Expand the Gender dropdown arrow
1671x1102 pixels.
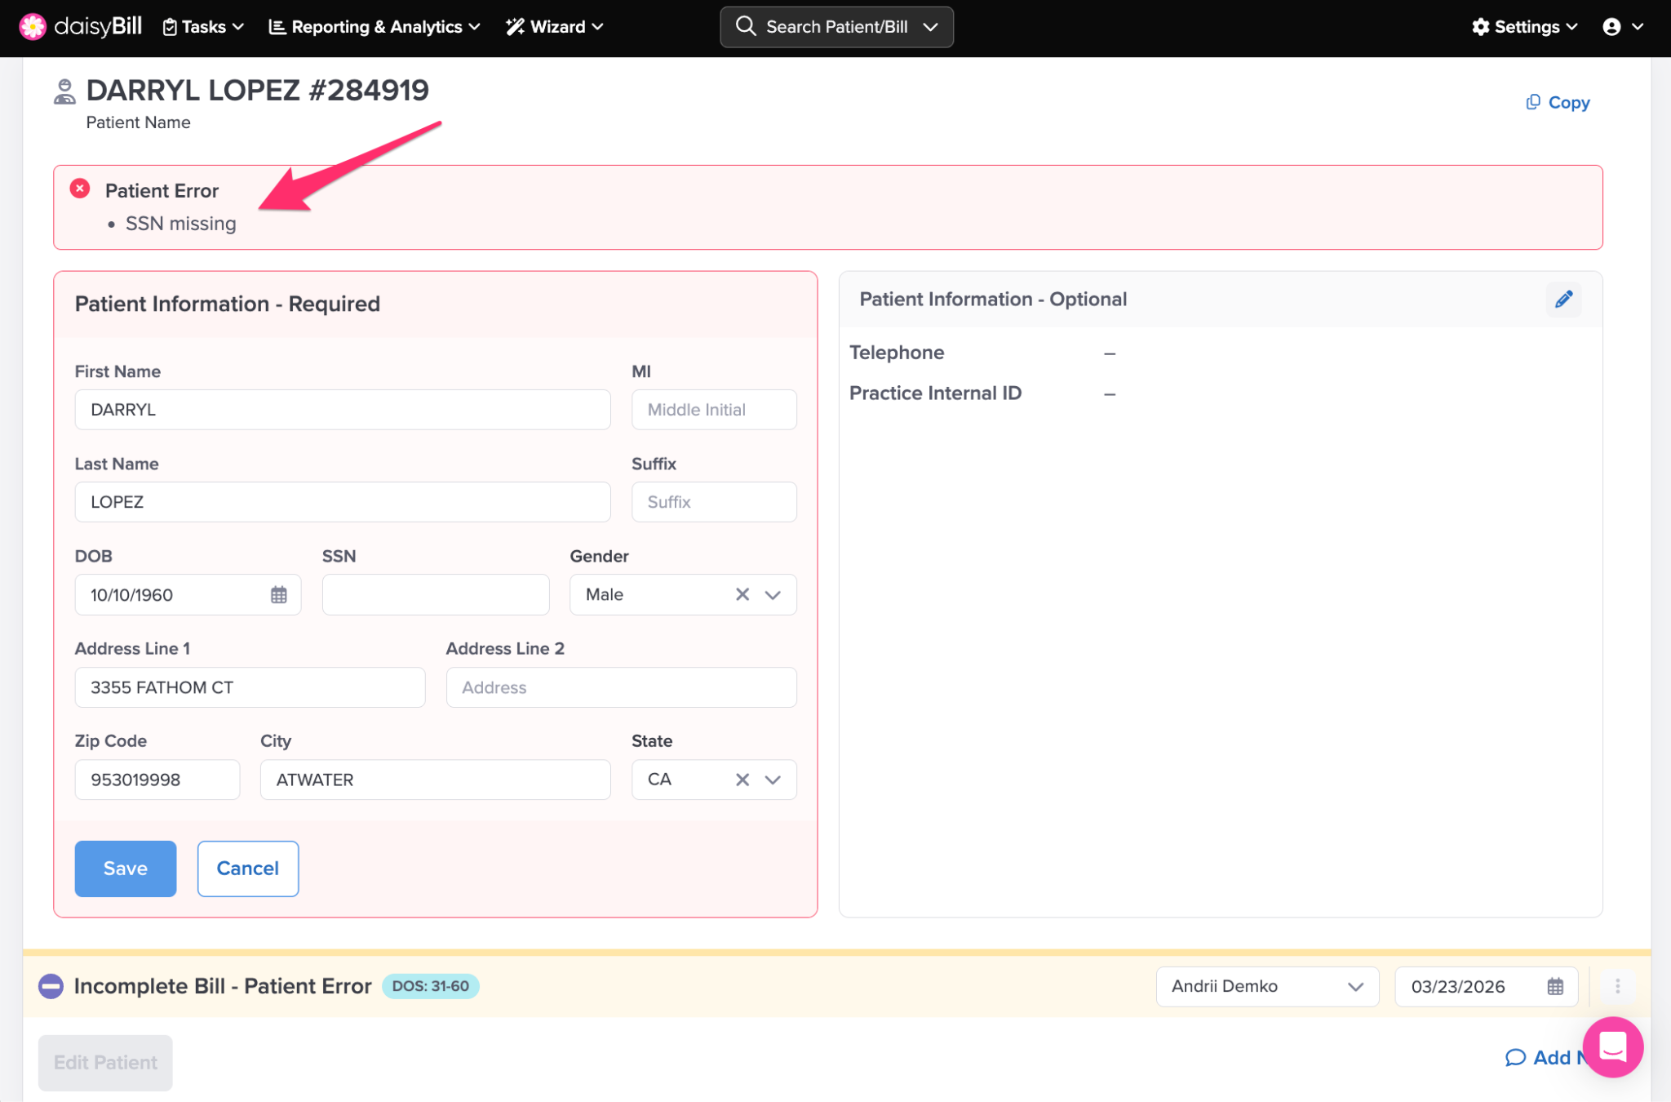tap(773, 594)
